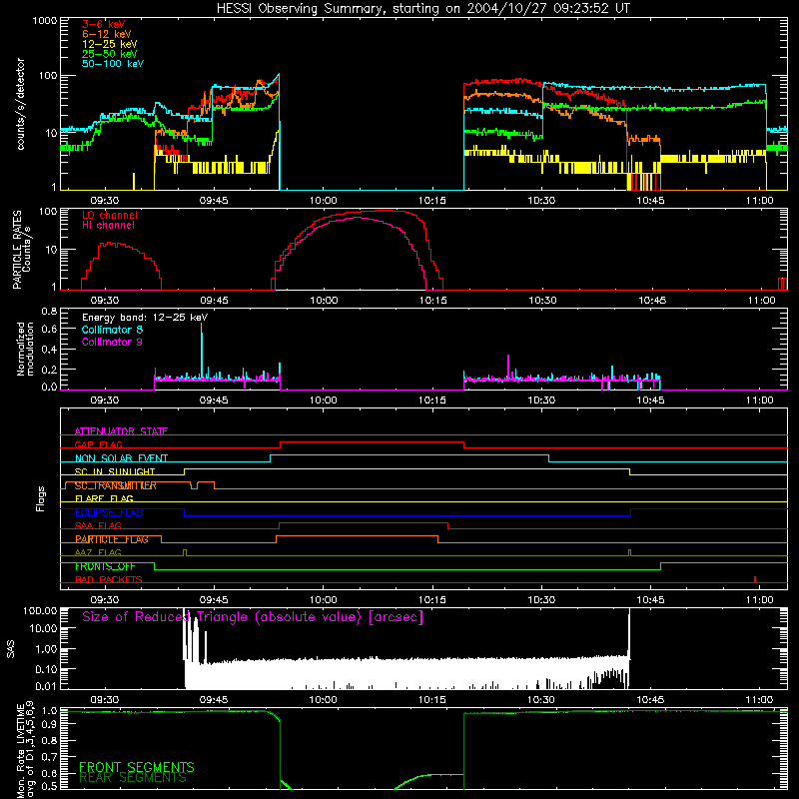799x799 pixels.
Task: Click the SC_IN_SUNLIGHT flag label
Action: (115, 471)
